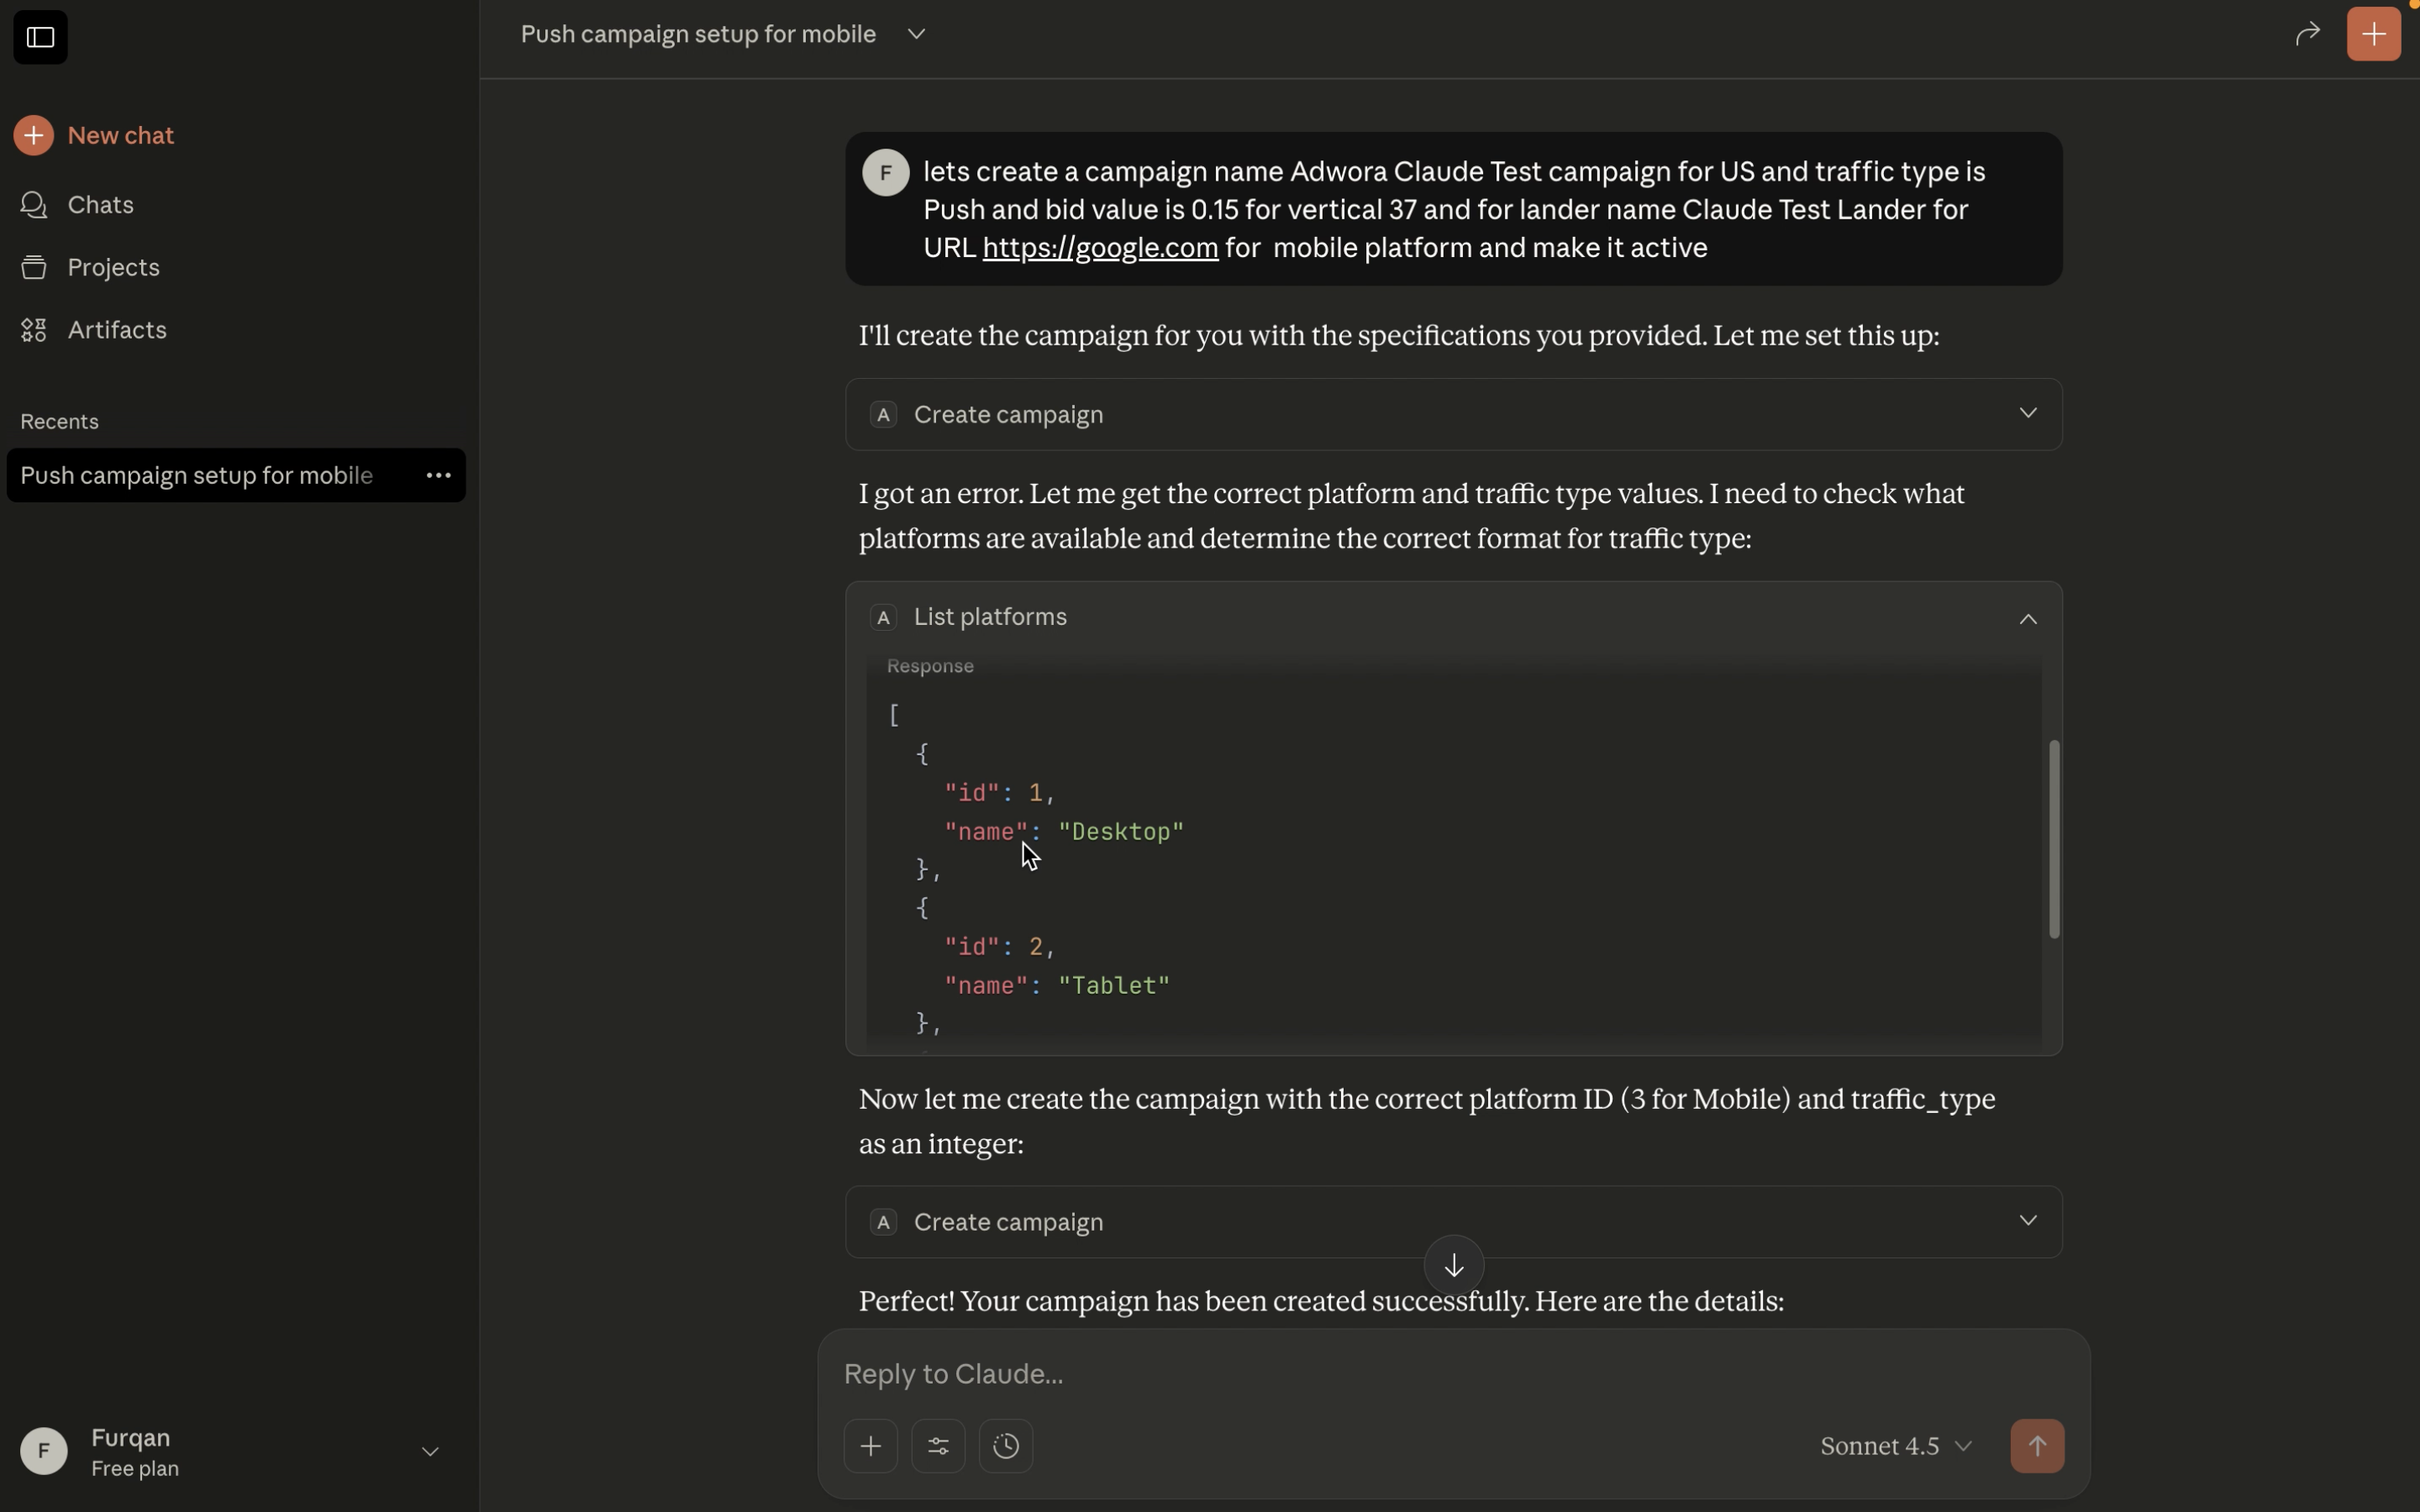Open the Artifacts section
The width and height of the screenshot is (2420, 1512).
[116, 330]
